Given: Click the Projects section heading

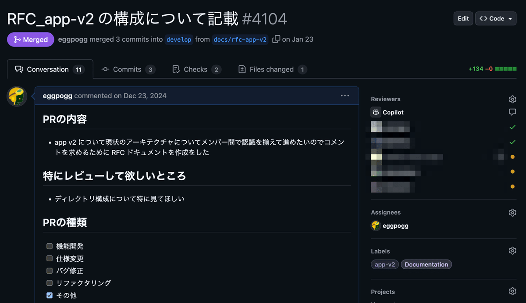Looking at the screenshot, I should tap(383, 292).
